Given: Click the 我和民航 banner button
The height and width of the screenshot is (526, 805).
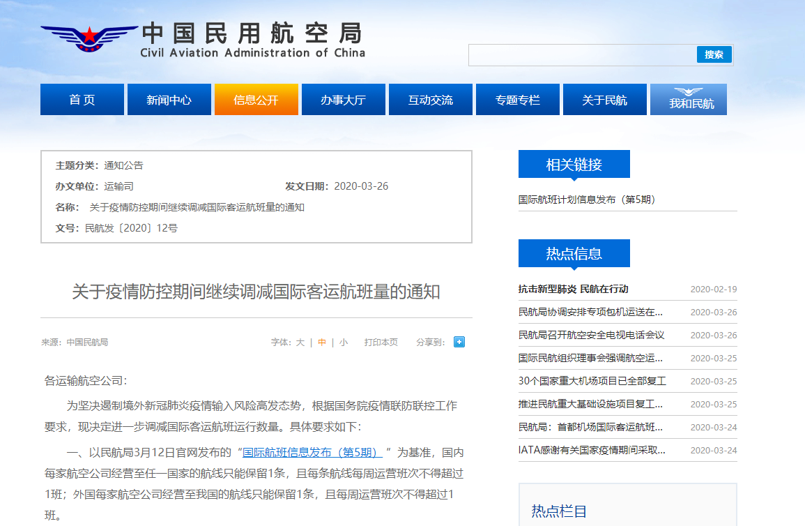Looking at the screenshot, I should (689, 100).
